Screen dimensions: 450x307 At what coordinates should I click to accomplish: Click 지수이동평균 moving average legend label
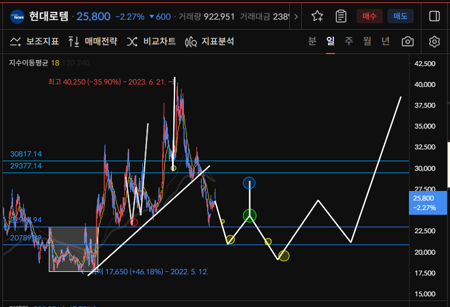click(x=29, y=62)
